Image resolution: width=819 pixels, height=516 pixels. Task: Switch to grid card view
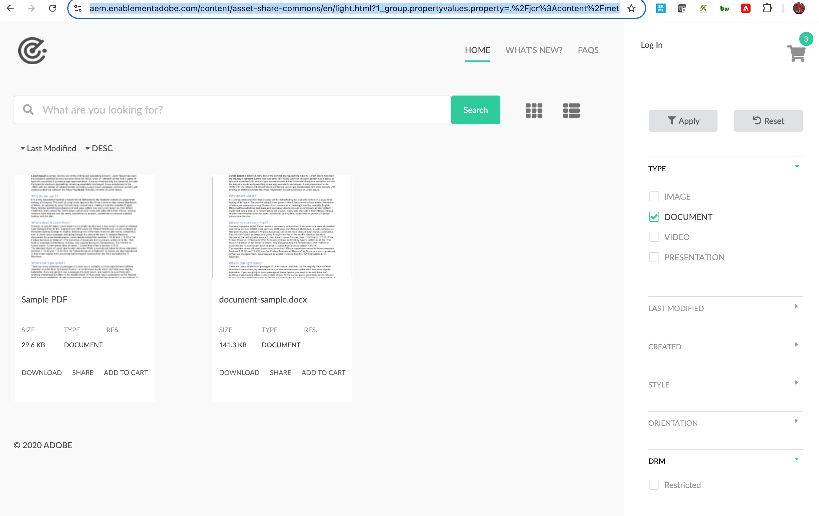click(x=534, y=111)
